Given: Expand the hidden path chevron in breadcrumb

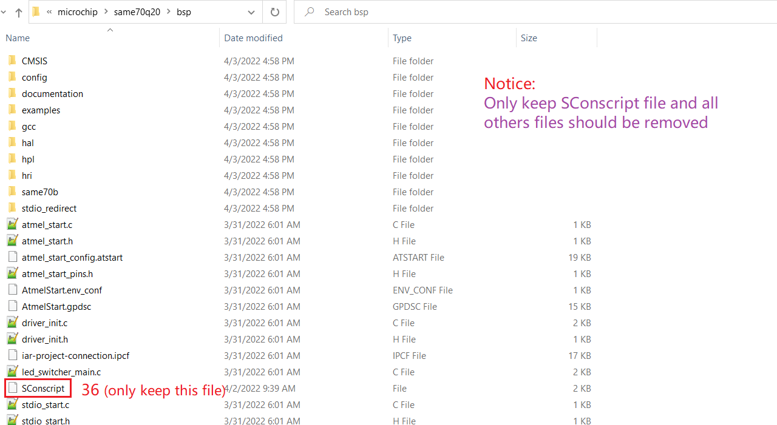Looking at the screenshot, I should pos(49,12).
